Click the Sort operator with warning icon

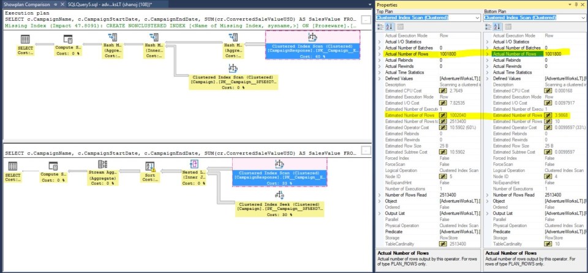152,169
